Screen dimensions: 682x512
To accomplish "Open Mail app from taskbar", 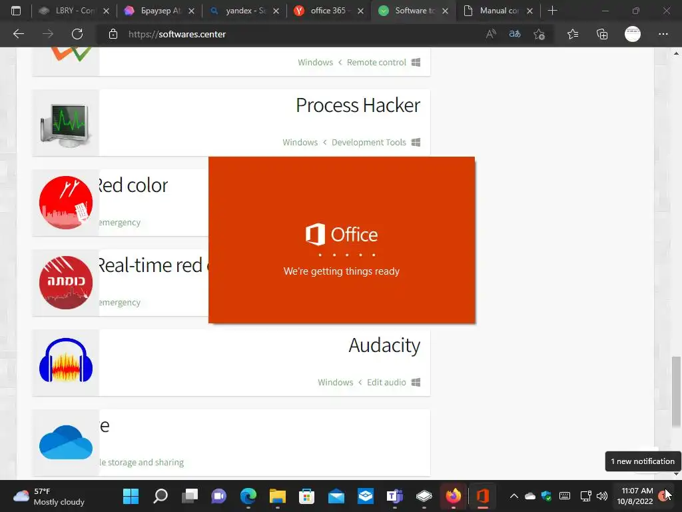I will tap(336, 496).
